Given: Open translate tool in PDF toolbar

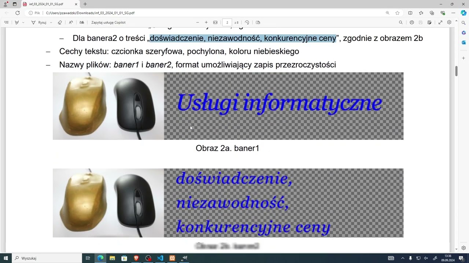Looking at the screenshot, I should 82,22.
